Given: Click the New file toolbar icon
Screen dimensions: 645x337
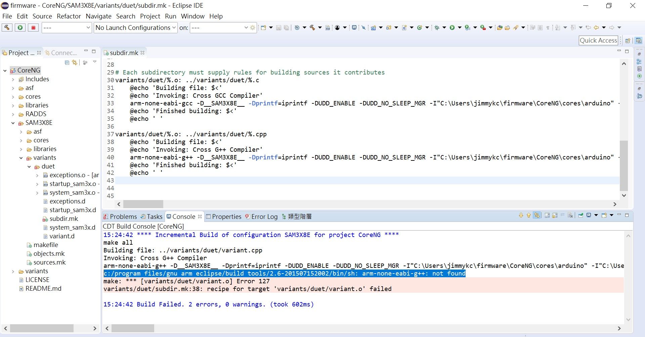Looking at the screenshot, I should (263, 28).
